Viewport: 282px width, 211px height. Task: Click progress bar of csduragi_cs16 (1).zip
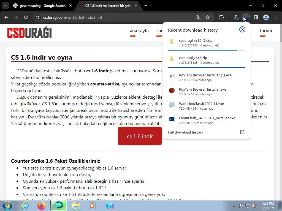[x=207, y=50]
